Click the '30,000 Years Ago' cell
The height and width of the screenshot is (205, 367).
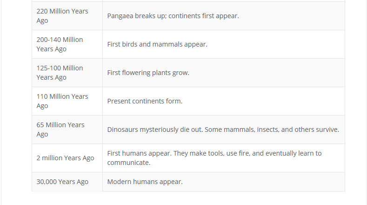(67, 182)
